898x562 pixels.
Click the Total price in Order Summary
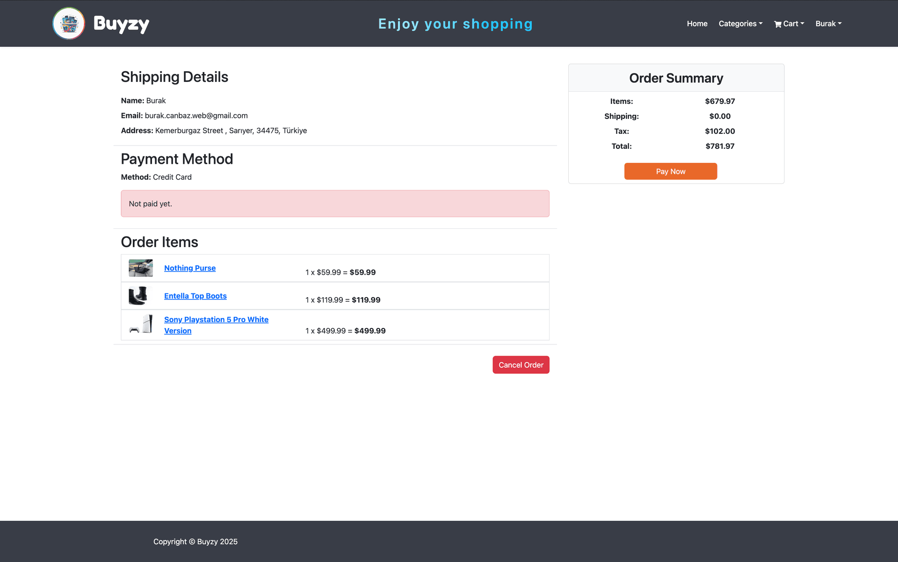(x=720, y=146)
